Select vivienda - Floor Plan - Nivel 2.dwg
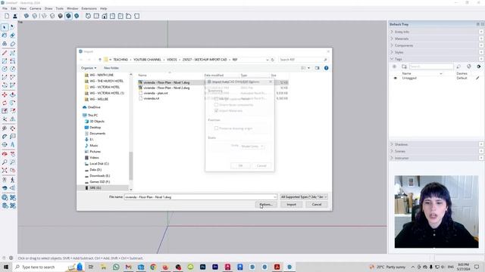485x272 pixels. 167,88
